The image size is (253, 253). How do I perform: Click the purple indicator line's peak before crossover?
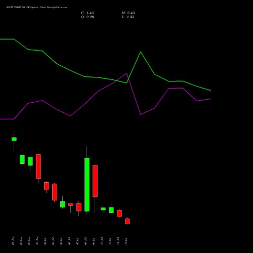tap(126, 73)
